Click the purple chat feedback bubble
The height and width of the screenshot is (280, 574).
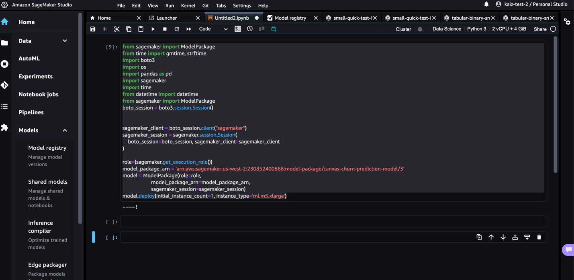pos(568,250)
